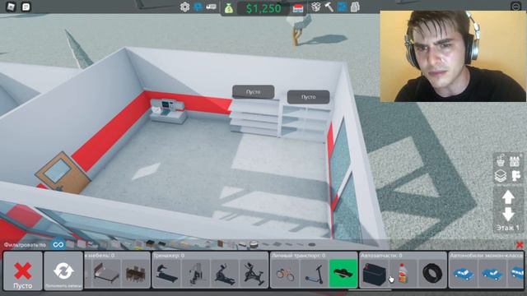Select the green highlighted skateboard item
The width and height of the screenshot is (527, 296).
click(x=343, y=273)
